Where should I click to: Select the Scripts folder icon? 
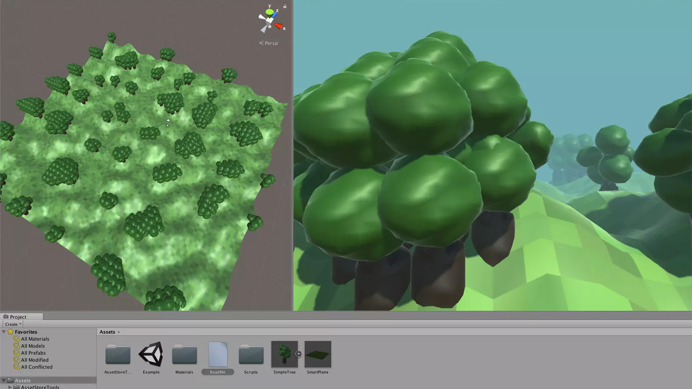[x=251, y=354]
